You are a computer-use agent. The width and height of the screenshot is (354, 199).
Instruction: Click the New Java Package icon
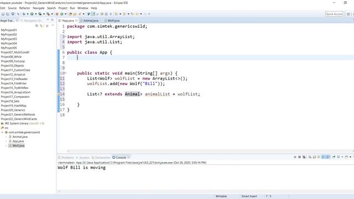coord(57,14)
